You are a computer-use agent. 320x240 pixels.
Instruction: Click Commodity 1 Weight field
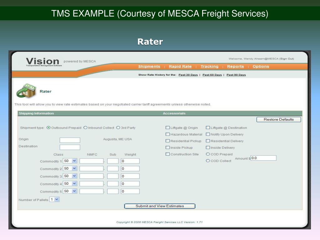[x=130, y=161]
